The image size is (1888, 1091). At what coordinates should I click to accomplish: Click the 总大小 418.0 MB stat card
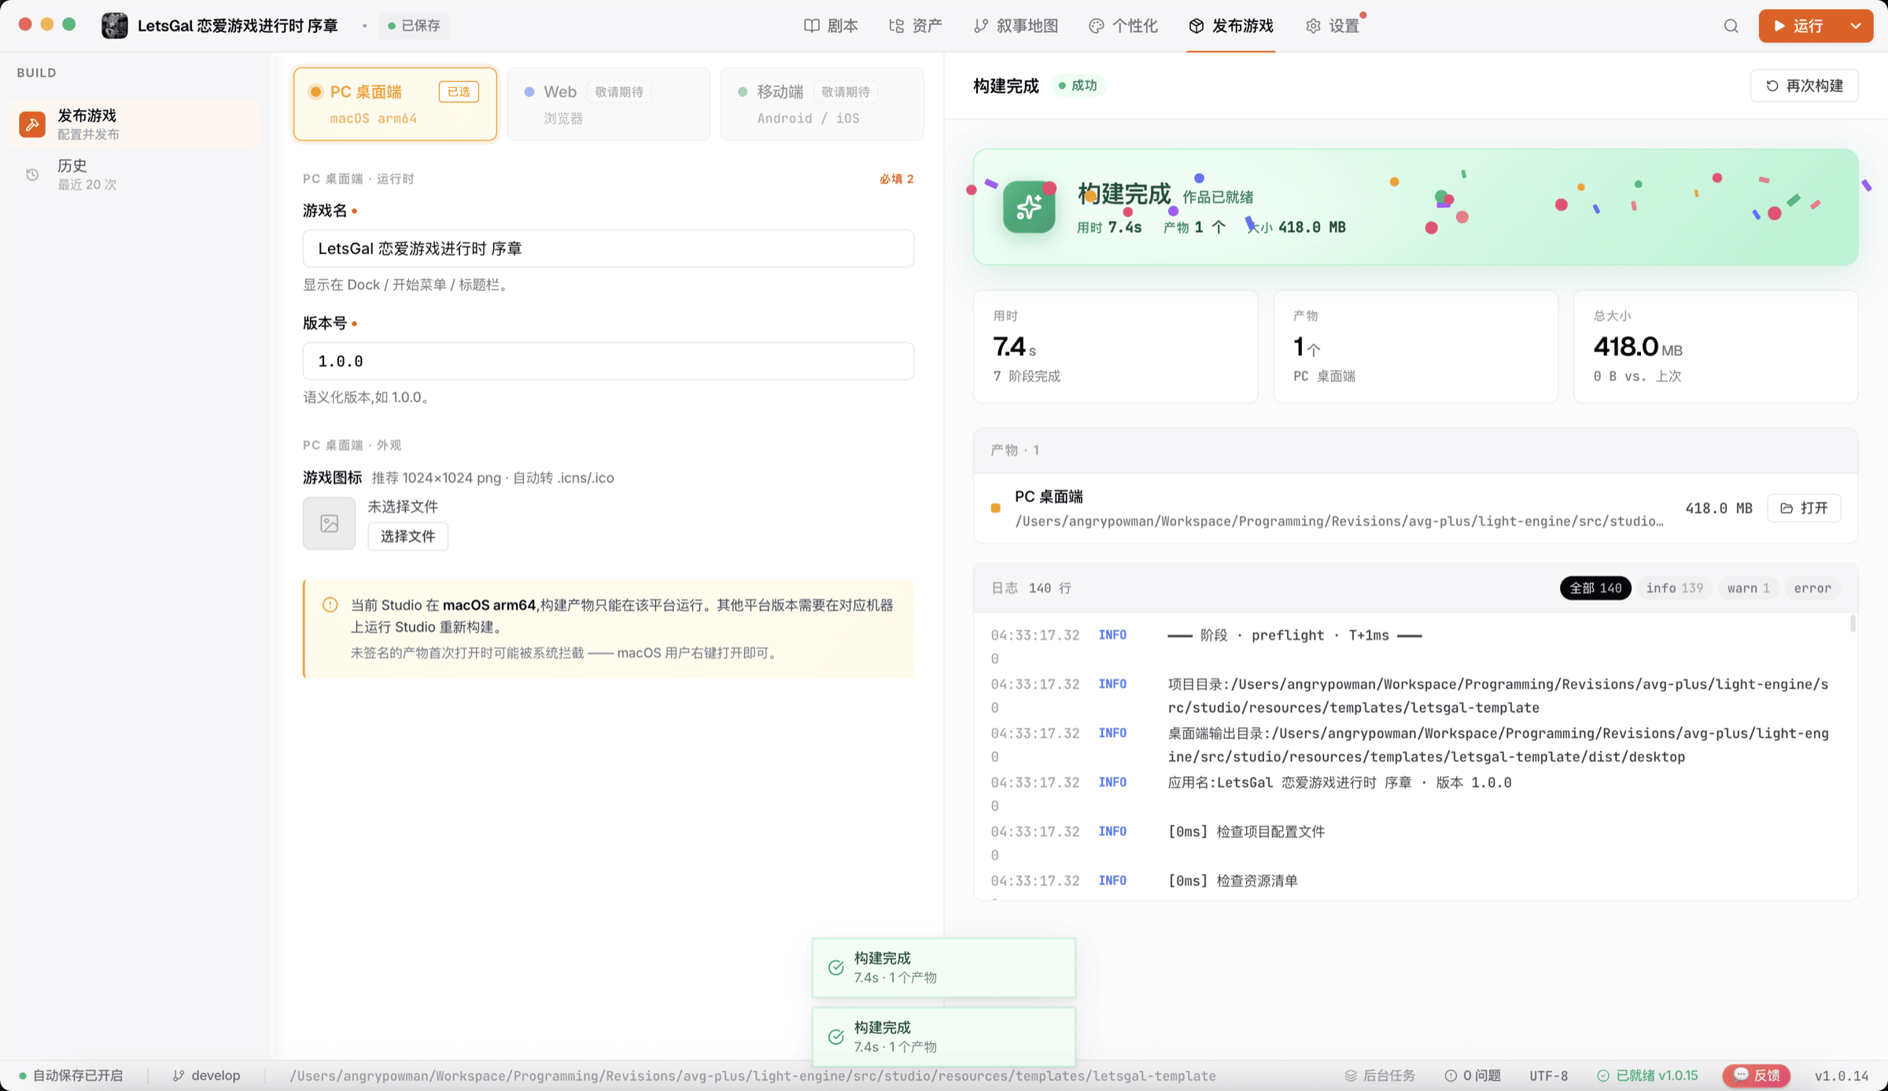tap(1716, 347)
